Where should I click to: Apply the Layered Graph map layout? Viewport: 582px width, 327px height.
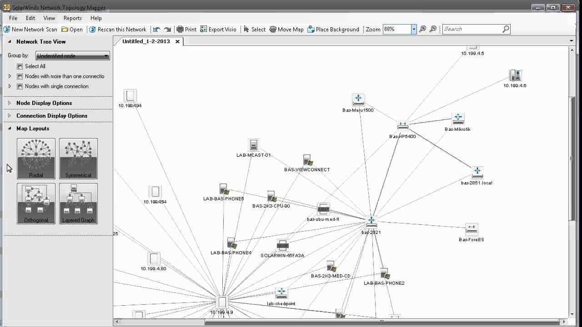coord(78,203)
